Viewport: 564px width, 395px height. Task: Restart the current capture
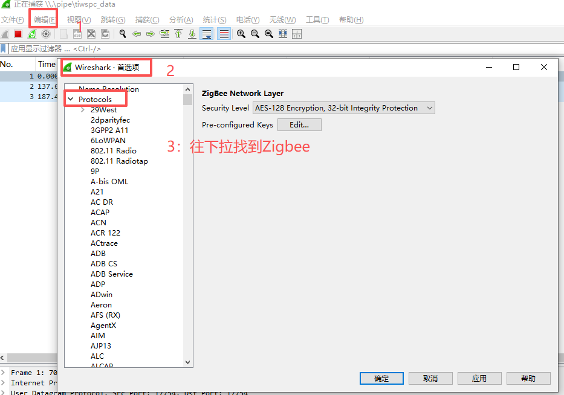click(32, 34)
